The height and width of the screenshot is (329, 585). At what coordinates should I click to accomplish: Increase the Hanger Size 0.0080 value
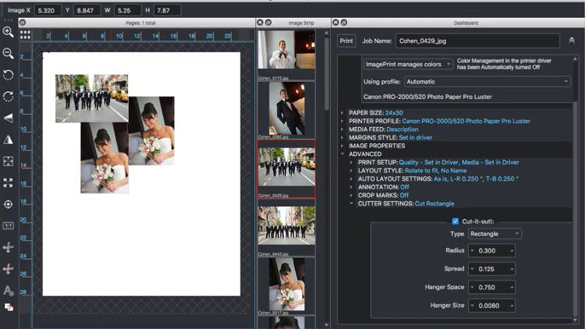point(512,306)
